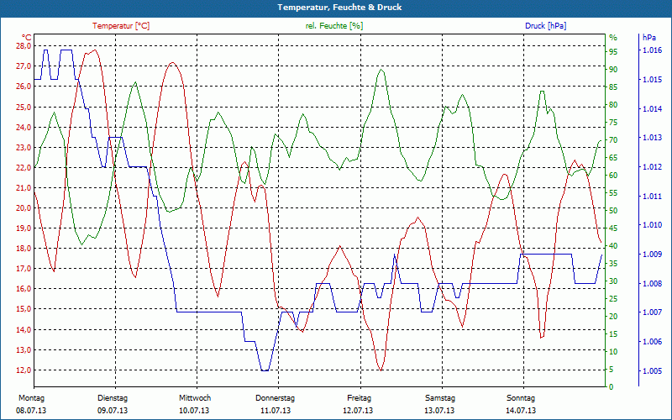672x420 pixels.
Task: Click the 1.016 pressure axis value
Action: 652,50
